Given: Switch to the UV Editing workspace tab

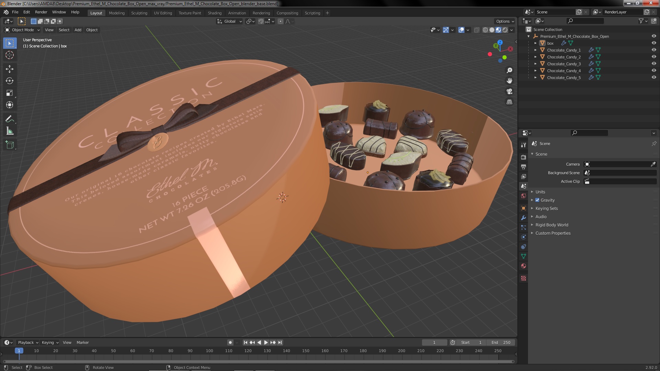Looking at the screenshot, I should (163, 13).
